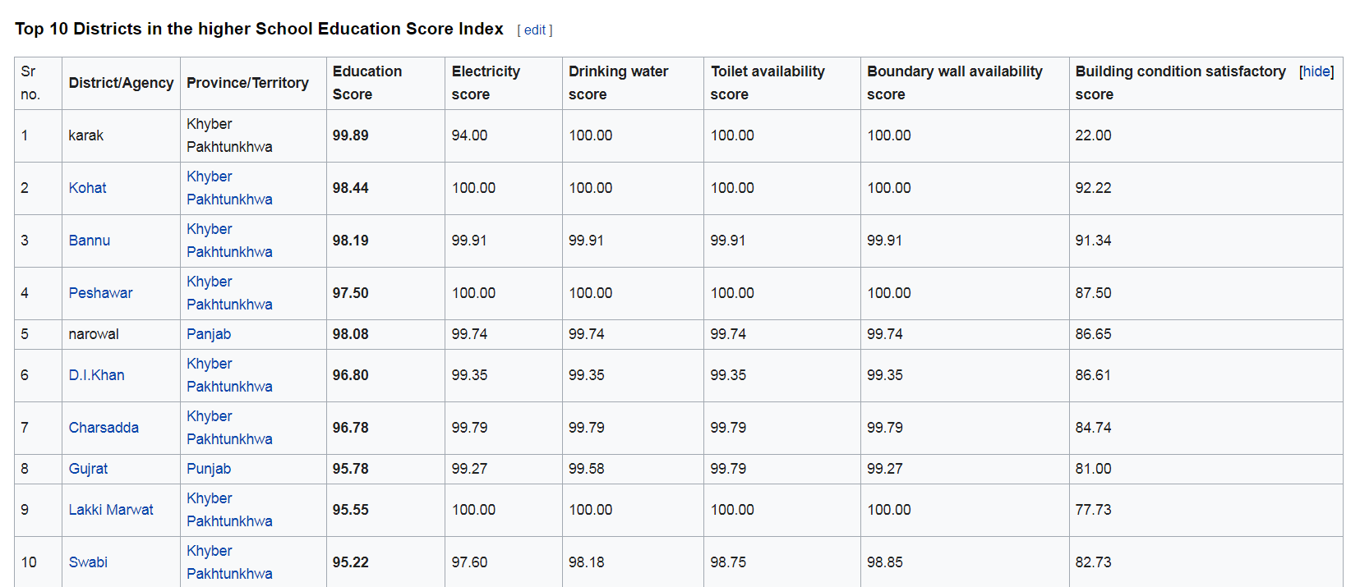Screen dimensions: 1360x587
Task: Select education score 95.22 for Swabi
Action: (x=350, y=562)
